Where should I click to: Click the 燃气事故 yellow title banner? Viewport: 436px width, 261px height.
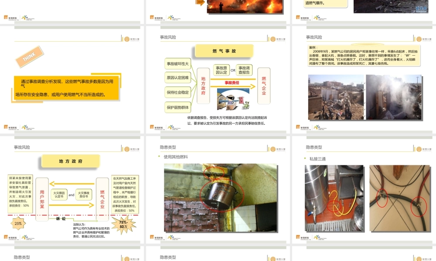click(224, 50)
